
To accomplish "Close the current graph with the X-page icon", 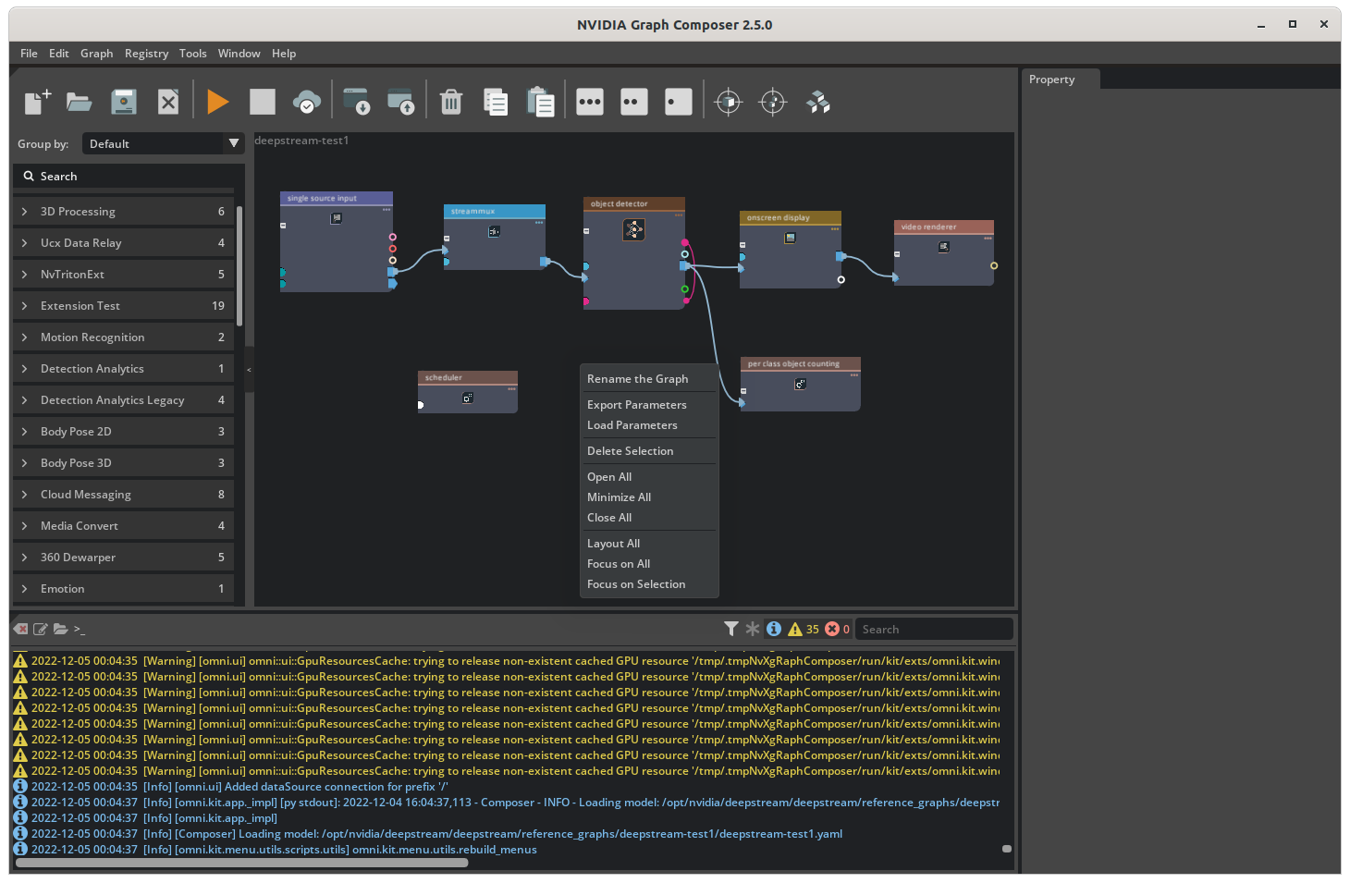I will point(168,102).
